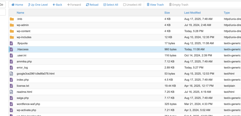Select the wordfence-waf.php file name
241x116 pixels.
point(28,104)
